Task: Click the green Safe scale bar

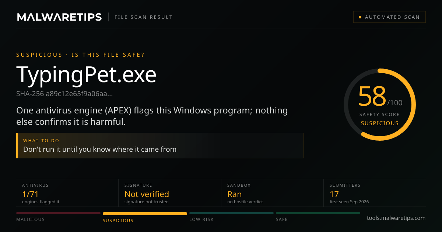Action: 318,213
